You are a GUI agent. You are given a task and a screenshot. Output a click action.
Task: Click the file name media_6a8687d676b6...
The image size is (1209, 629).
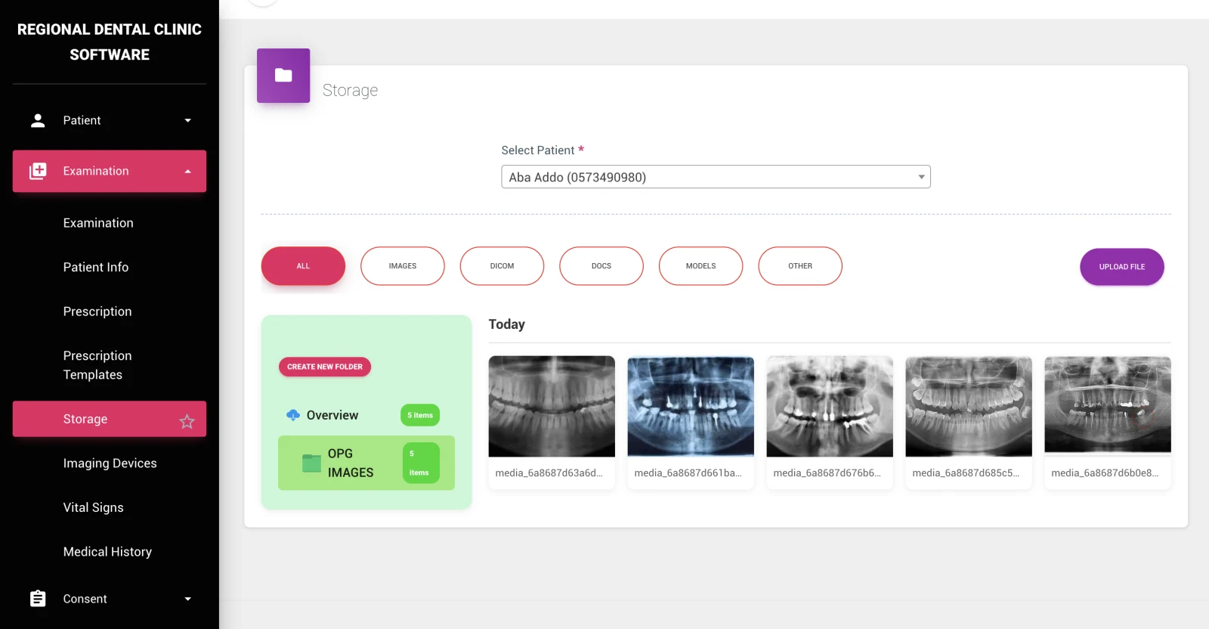(827, 473)
